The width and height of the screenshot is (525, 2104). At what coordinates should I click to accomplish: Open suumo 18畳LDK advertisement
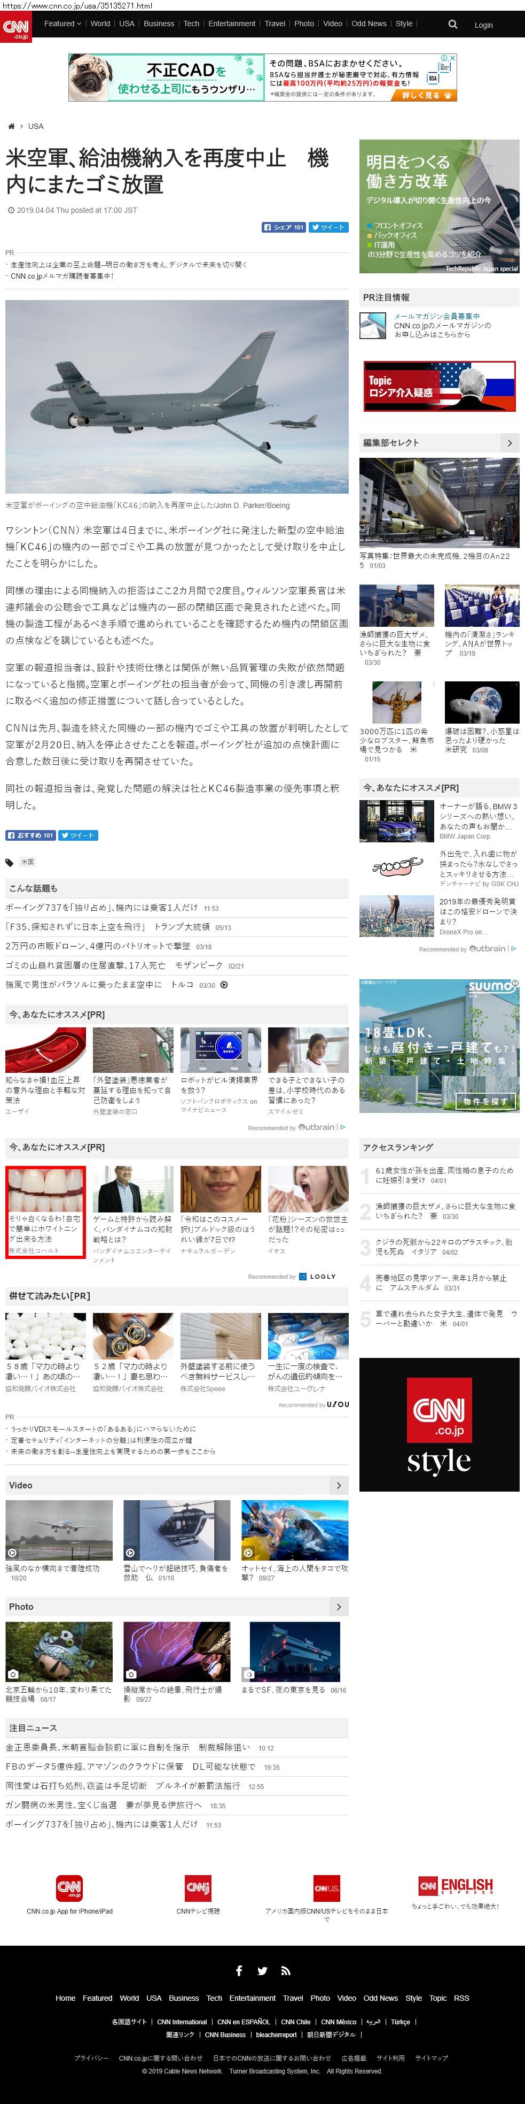[440, 1046]
